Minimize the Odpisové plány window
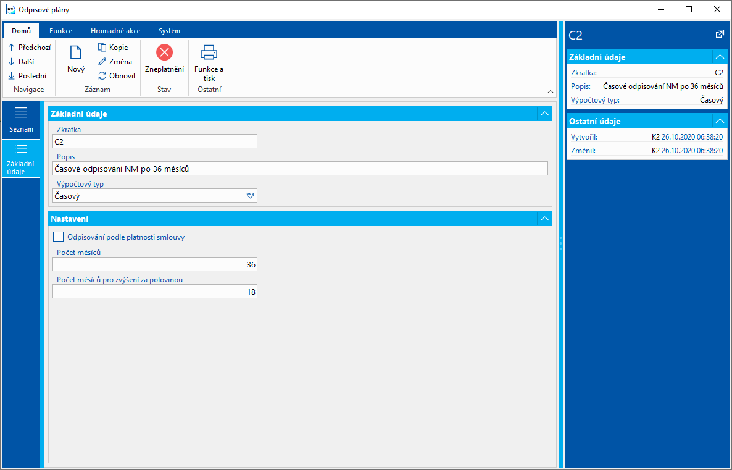732x470 pixels. coord(660,9)
